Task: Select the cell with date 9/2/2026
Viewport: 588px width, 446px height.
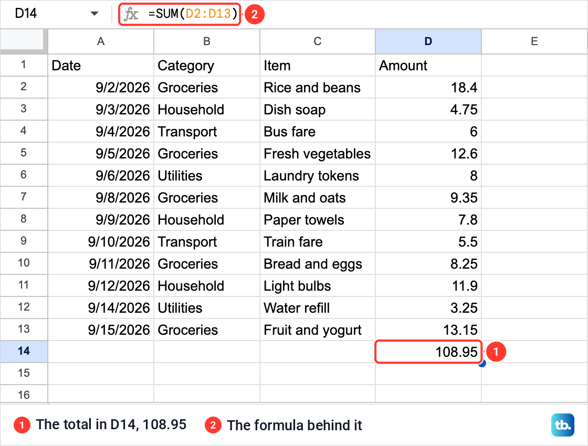Action: point(101,87)
